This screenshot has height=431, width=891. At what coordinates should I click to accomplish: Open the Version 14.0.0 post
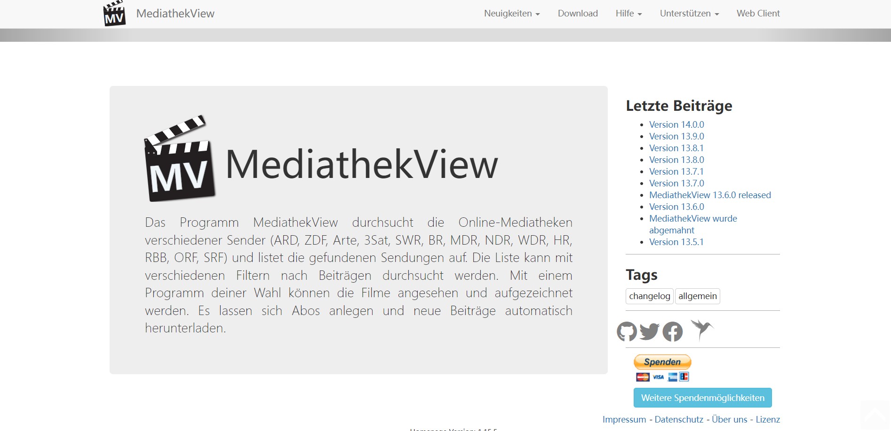pos(676,124)
